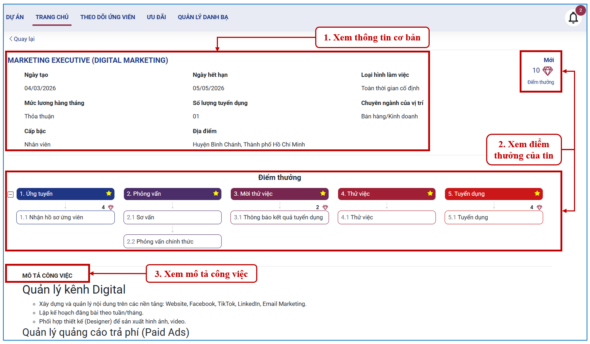Viewport: 590px width, 344px height.
Task: Click star on Tuyển dụng stage
Action: point(537,193)
